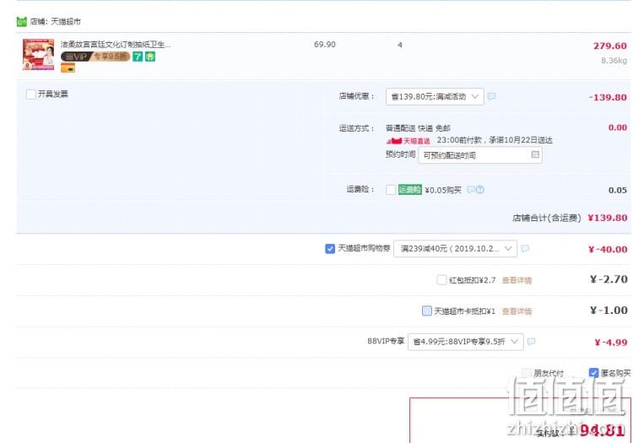Tick the 红包抵扣¥2.7 checkbox
The width and height of the screenshot is (633, 443).
(441, 279)
